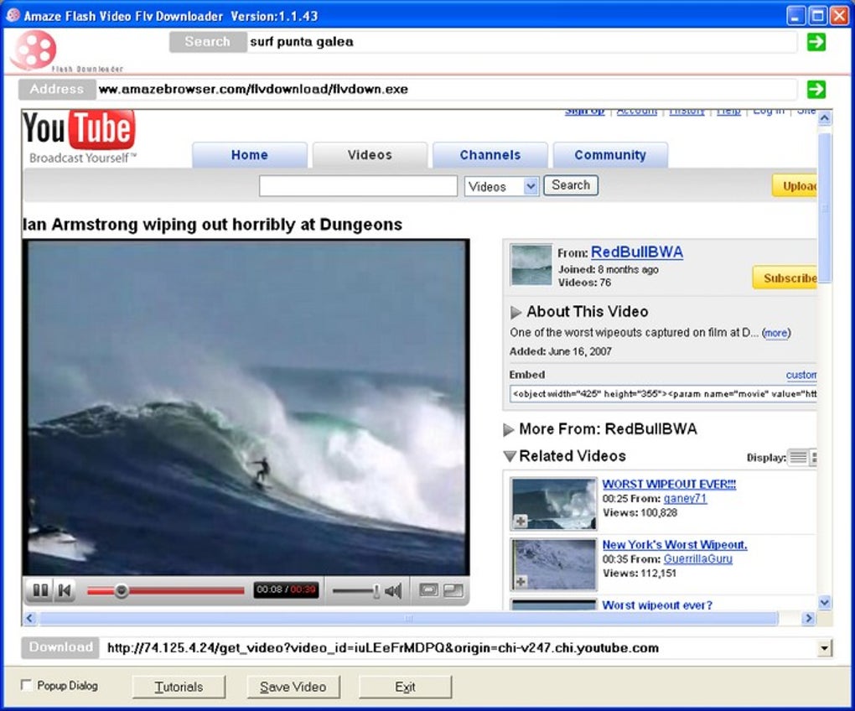
Task: Click horizontal scrollbar right arrow
Action: (809, 618)
